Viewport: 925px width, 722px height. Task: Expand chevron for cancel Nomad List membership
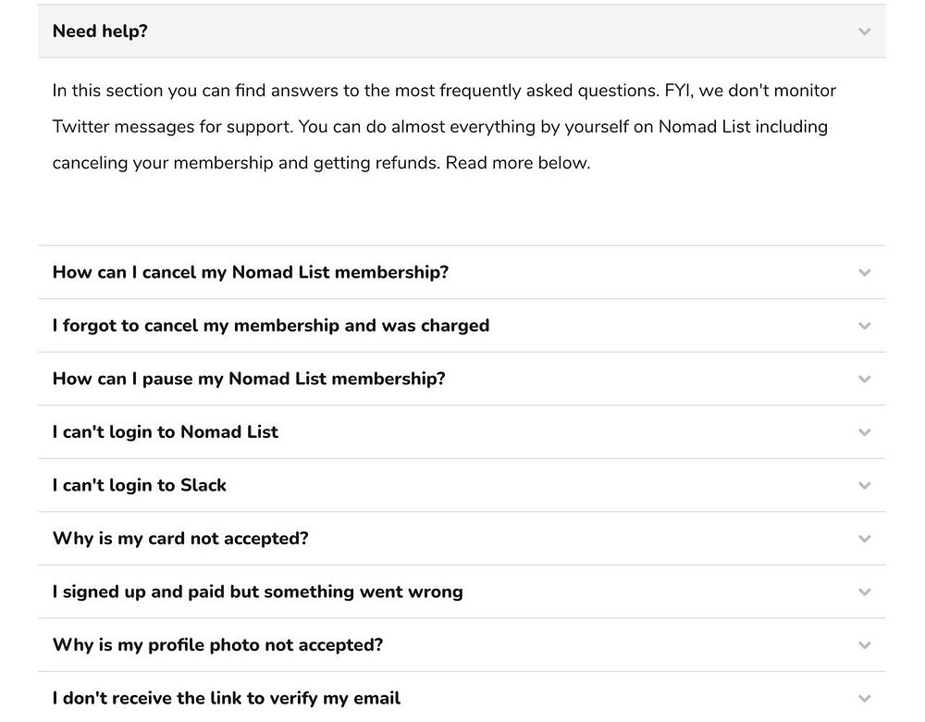click(x=864, y=273)
